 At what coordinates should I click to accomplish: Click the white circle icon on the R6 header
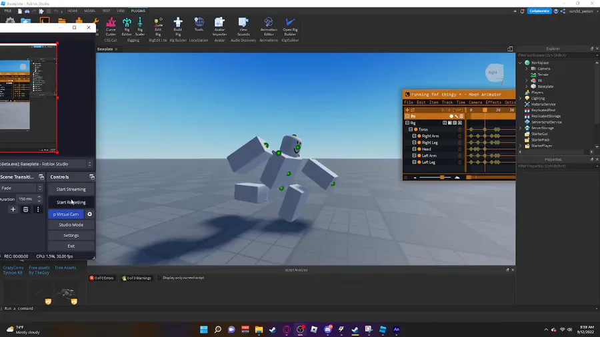point(451,116)
